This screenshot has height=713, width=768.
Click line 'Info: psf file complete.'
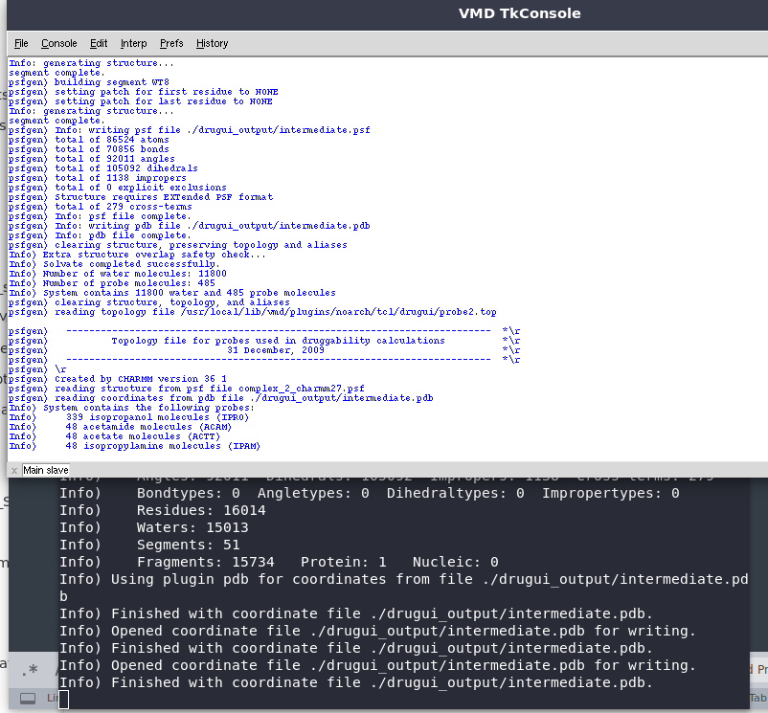(100, 216)
